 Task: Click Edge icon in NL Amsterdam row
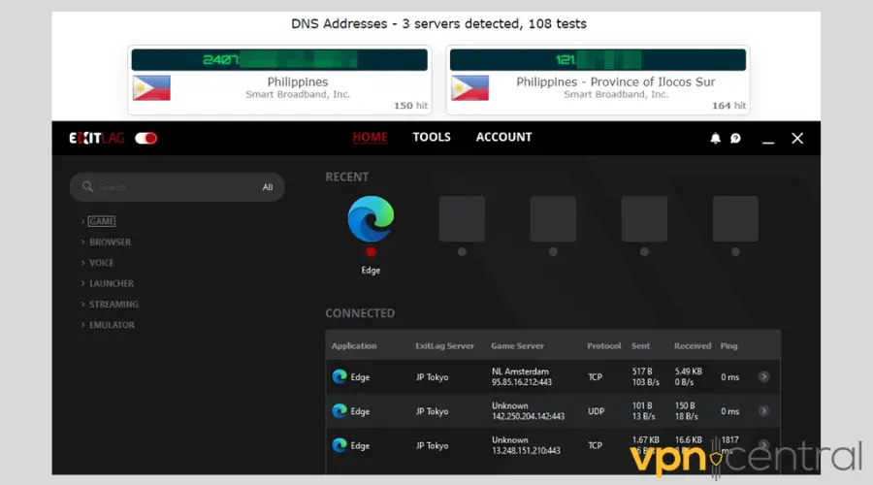pyautogui.click(x=339, y=377)
